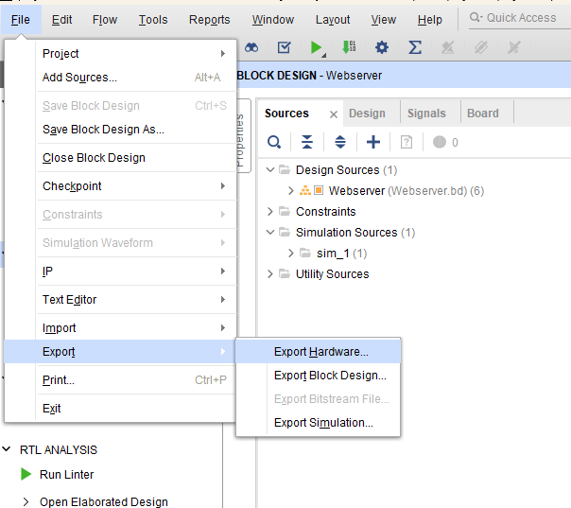
Task: Collapse the Simulation Sources folder
Action: (271, 233)
